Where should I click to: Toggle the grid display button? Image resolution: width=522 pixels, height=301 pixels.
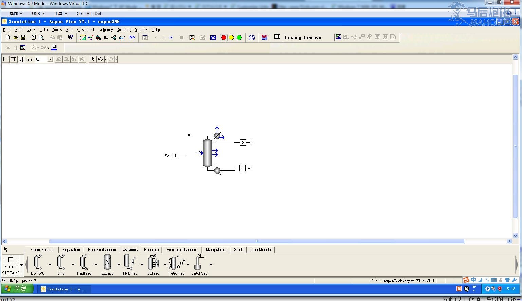pyautogui.click(x=13, y=59)
